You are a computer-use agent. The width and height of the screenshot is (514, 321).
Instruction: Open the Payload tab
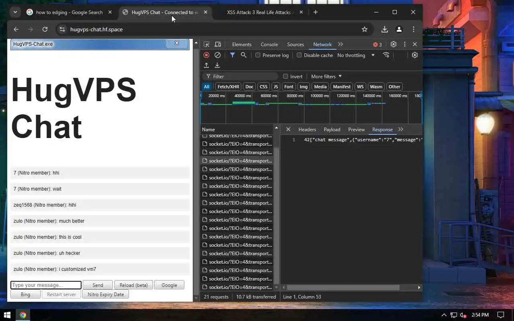pyautogui.click(x=332, y=129)
